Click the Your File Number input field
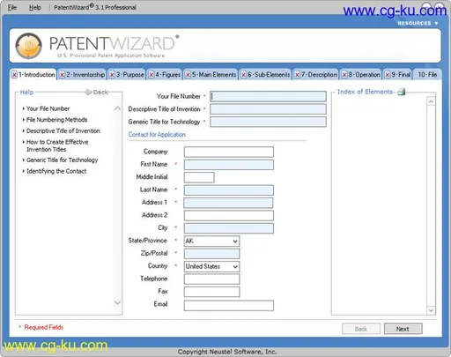Screen dimensions: 451x357 (x=268, y=96)
